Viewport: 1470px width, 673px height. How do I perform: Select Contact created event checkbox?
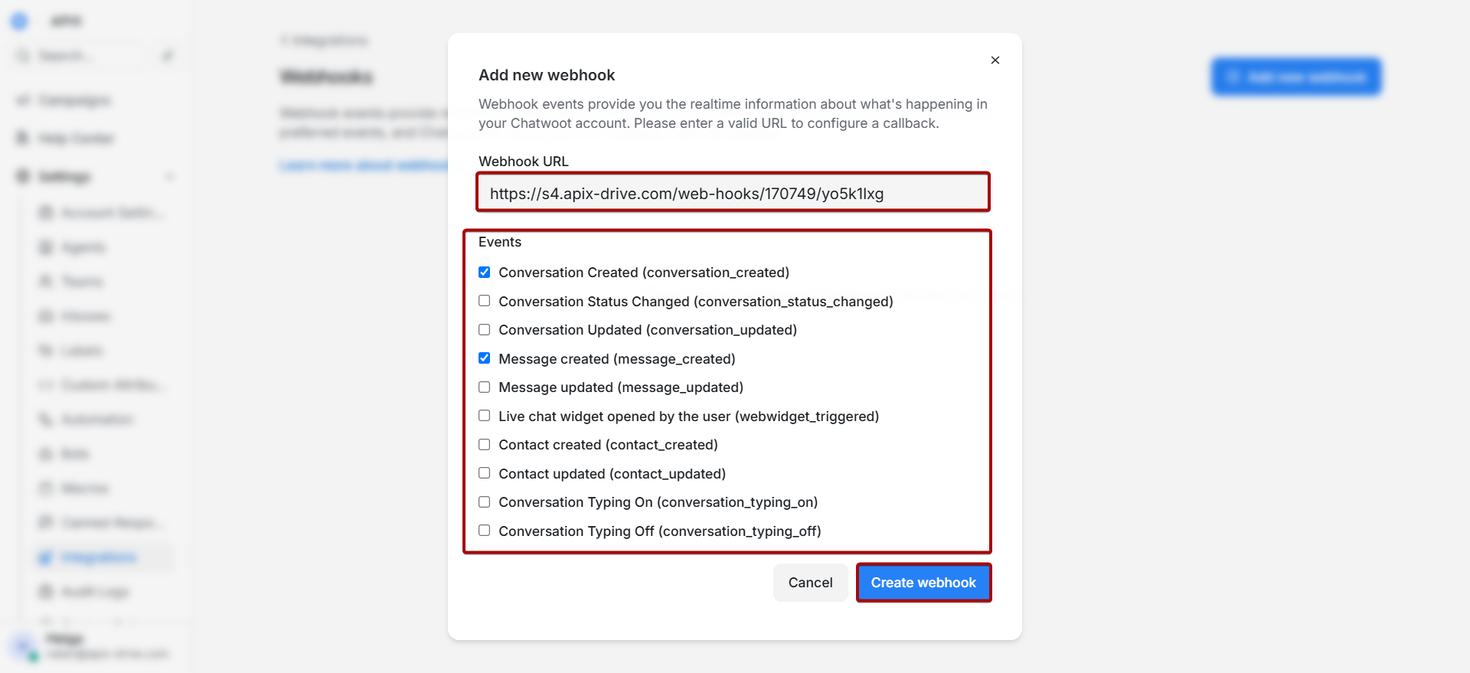tap(485, 444)
